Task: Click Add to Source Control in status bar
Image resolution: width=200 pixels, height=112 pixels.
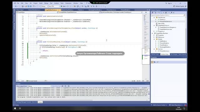Action: [159, 105]
